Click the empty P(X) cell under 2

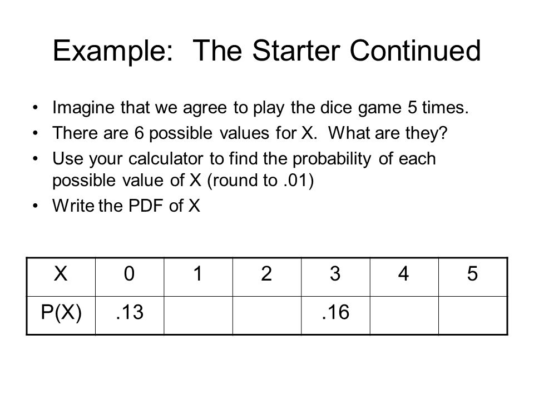[x=267, y=316]
